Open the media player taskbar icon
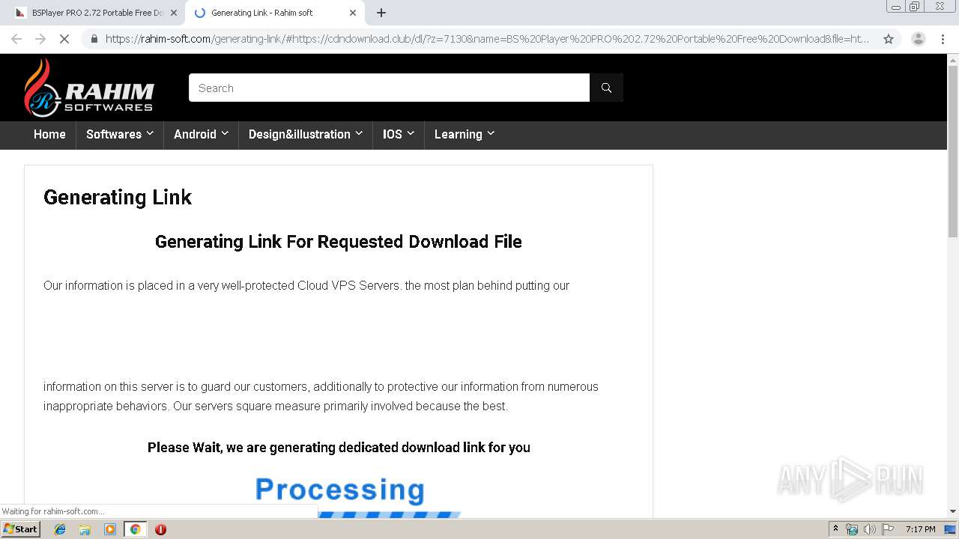The height and width of the screenshot is (539, 959). tap(110, 529)
